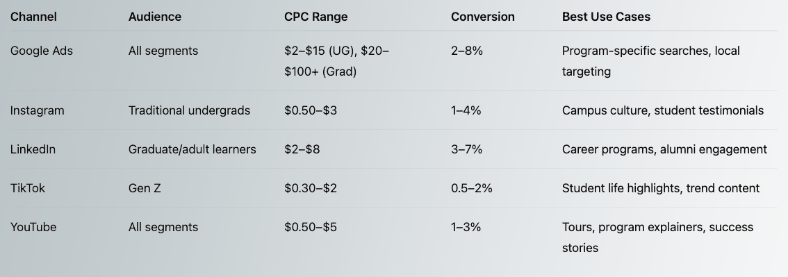
Task: Click the 0.5–2% conversion value
Action: coord(471,188)
